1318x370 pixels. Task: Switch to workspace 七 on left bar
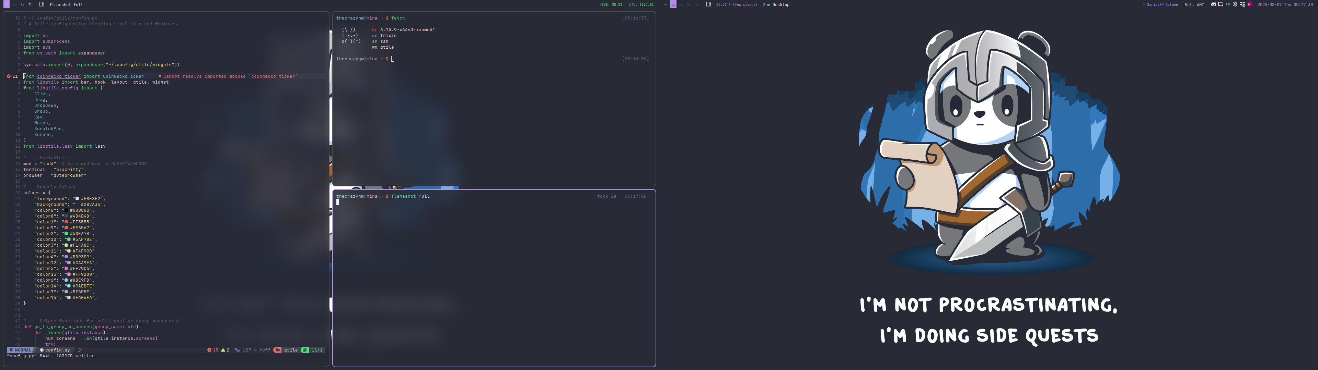(14, 4)
